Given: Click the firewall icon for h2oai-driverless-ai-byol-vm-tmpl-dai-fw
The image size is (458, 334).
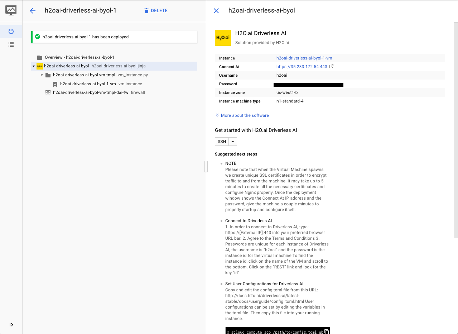Looking at the screenshot, I should (x=48, y=92).
